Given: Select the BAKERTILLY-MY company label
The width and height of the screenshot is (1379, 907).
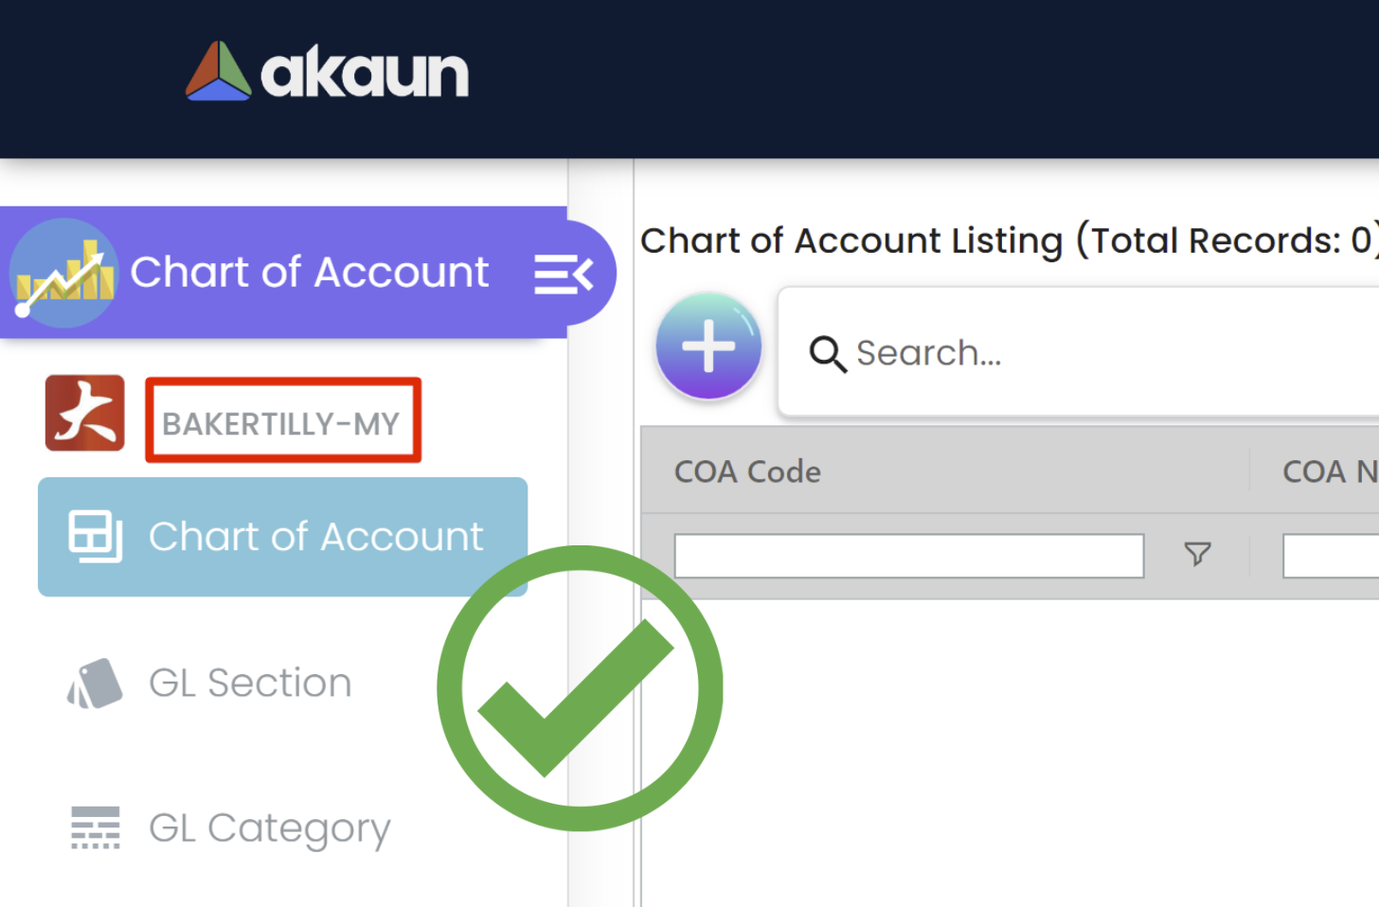Looking at the screenshot, I should (281, 423).
